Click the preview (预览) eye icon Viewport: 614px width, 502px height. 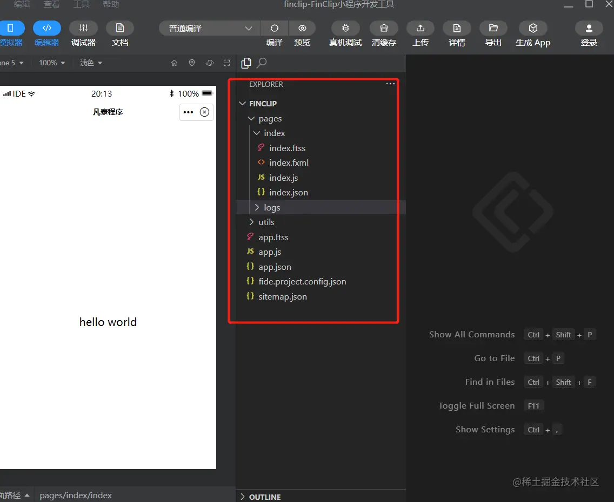(x=302, y=28)
